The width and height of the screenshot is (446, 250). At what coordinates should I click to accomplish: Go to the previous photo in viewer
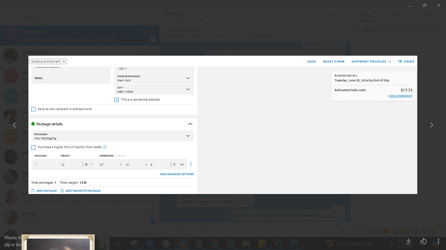pos(14,125)
